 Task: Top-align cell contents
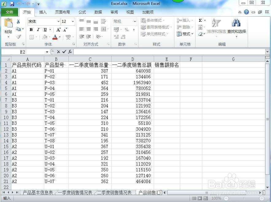coord(81,21)
